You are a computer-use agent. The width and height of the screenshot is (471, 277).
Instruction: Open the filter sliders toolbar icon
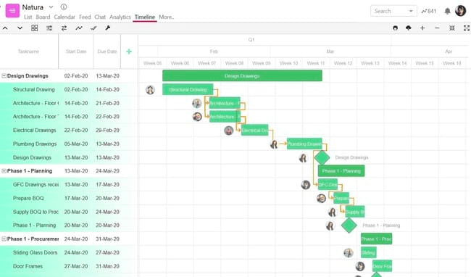click(x=49, y=28)
